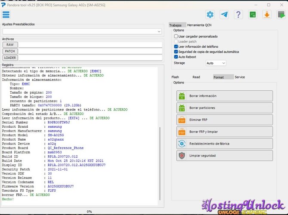
Task: Expand the Ajustes Preestablecidos dropdown
Action: [x=82, y=31]
